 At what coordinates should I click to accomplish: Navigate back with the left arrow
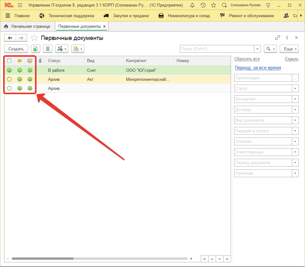click(x=10, y=38)
